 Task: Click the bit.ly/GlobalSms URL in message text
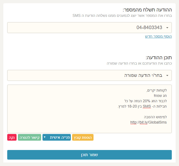pos(148,122)
